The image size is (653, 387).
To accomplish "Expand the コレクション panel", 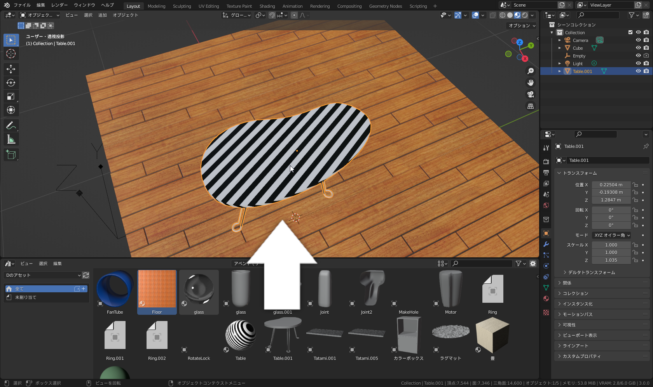I will [x=602, y=293].
